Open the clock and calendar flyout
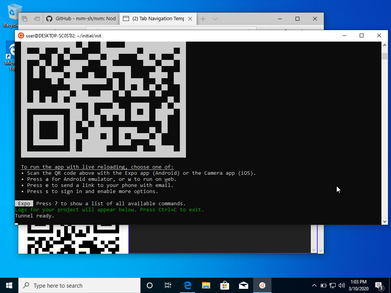 [x=358, y=285]
